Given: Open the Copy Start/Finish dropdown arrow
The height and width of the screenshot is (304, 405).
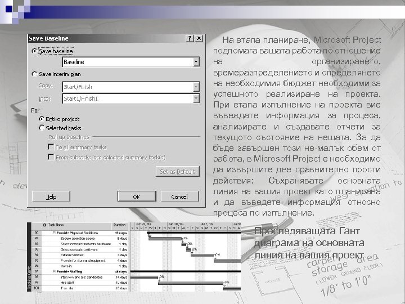Looking at the screenshot, I should (196, 87).
